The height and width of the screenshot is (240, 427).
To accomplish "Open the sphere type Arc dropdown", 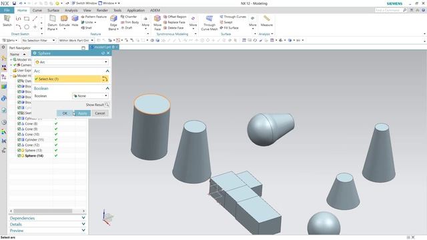I will 71,62.
